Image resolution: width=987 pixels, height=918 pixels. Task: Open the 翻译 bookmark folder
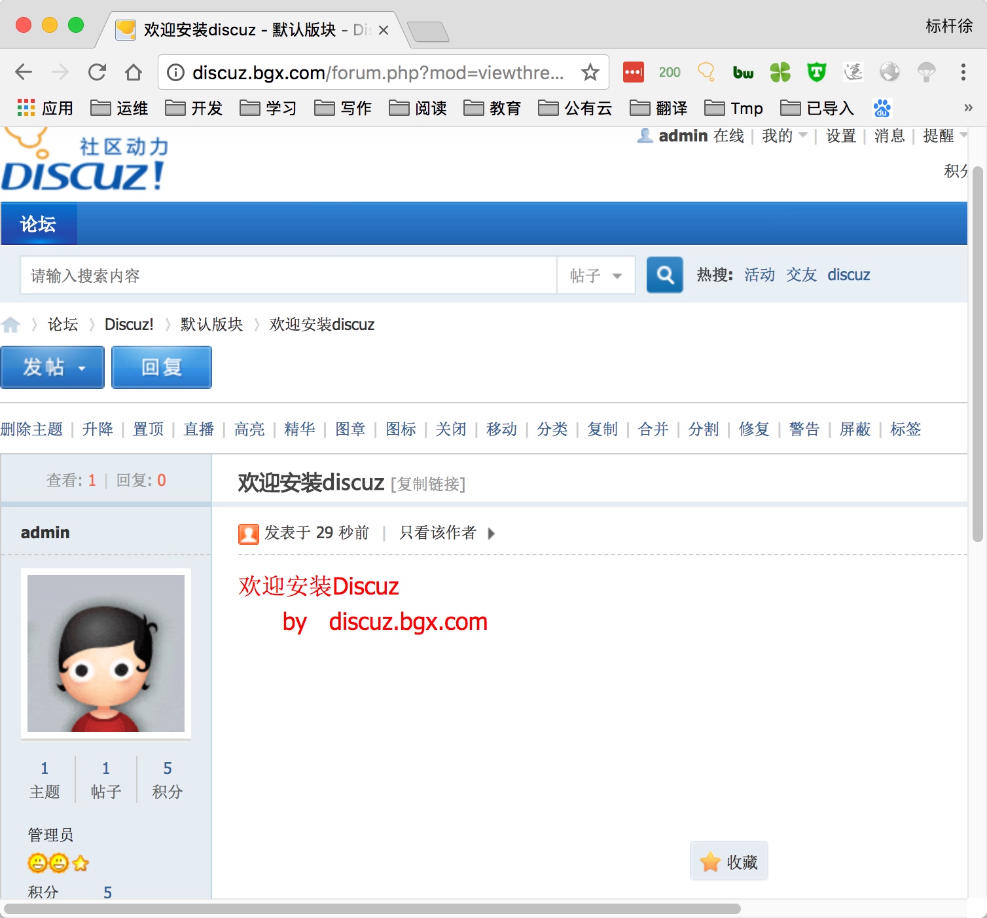point(658,108)
